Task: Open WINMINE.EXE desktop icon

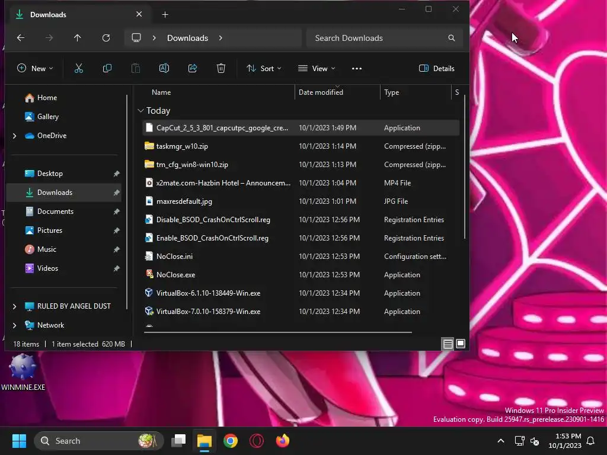Action: 23,373
